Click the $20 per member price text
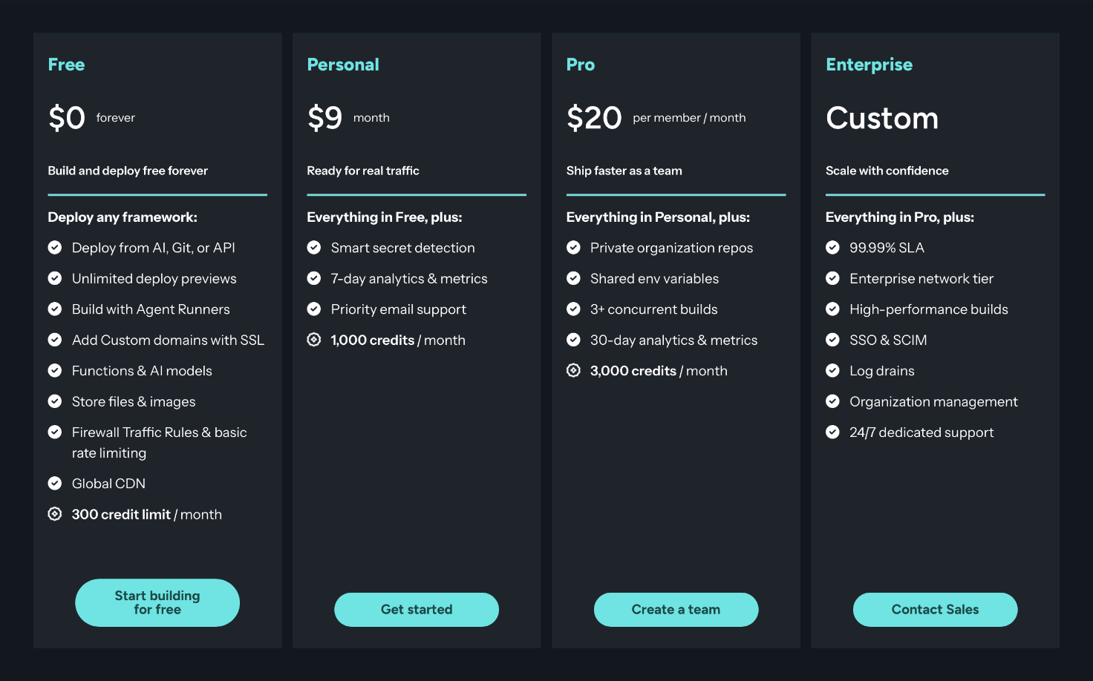Viewport: 1093px width, 681px height. [x=594, y=117]
